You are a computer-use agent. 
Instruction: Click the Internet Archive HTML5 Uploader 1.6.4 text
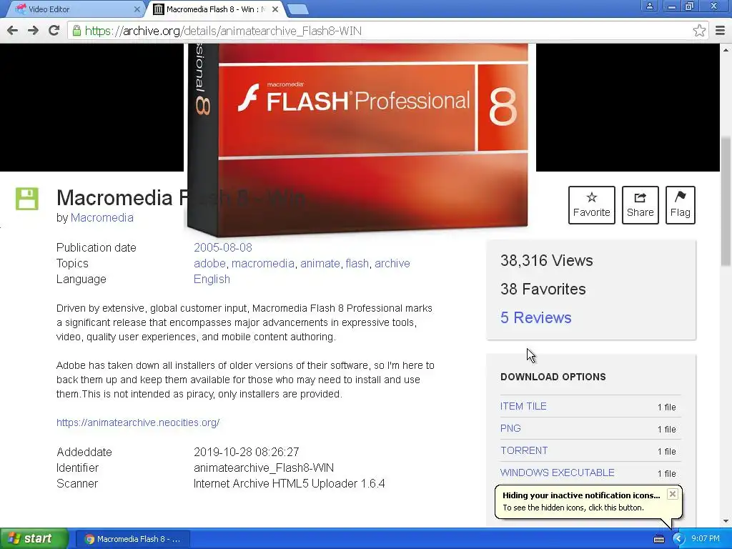(290, 484)
